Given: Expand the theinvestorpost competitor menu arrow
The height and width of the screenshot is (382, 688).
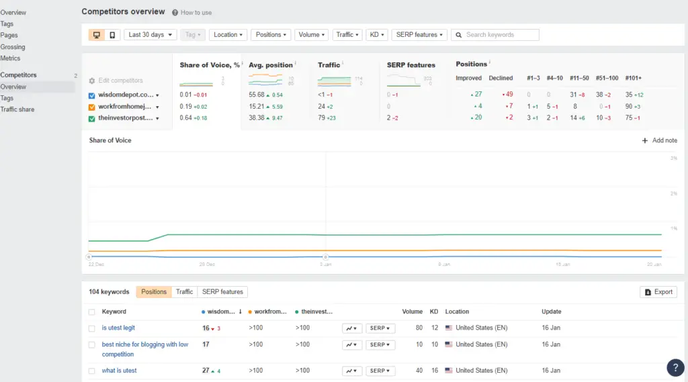Looking at the screenshot, I should click(x=157, y=118).
